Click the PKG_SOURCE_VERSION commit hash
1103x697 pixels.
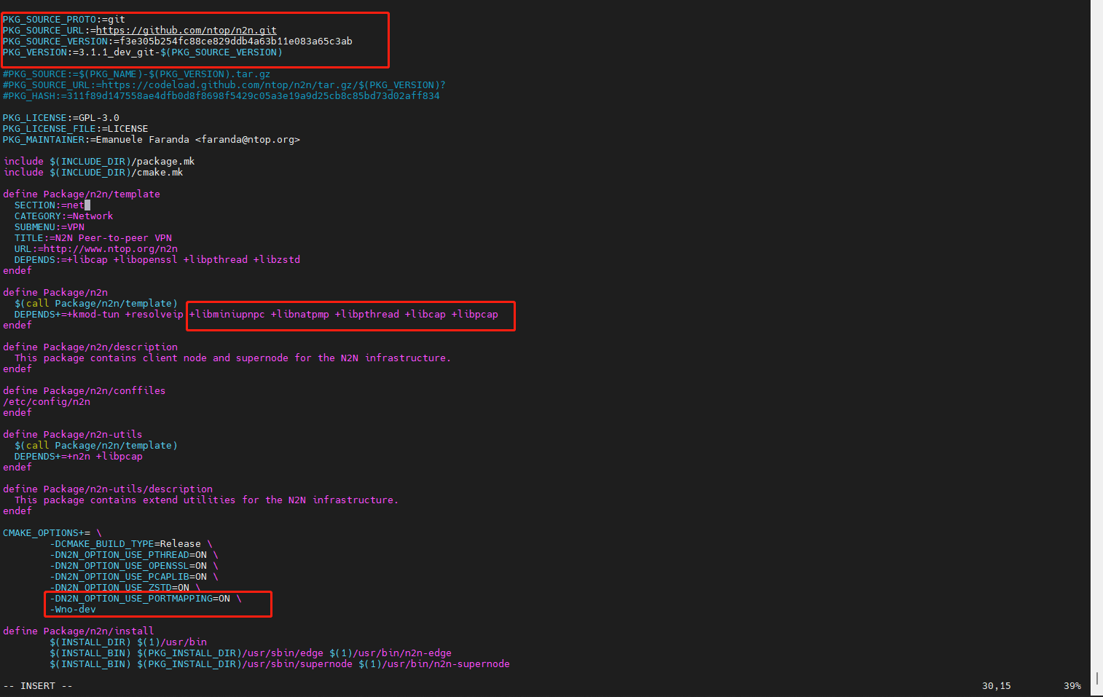236,42
